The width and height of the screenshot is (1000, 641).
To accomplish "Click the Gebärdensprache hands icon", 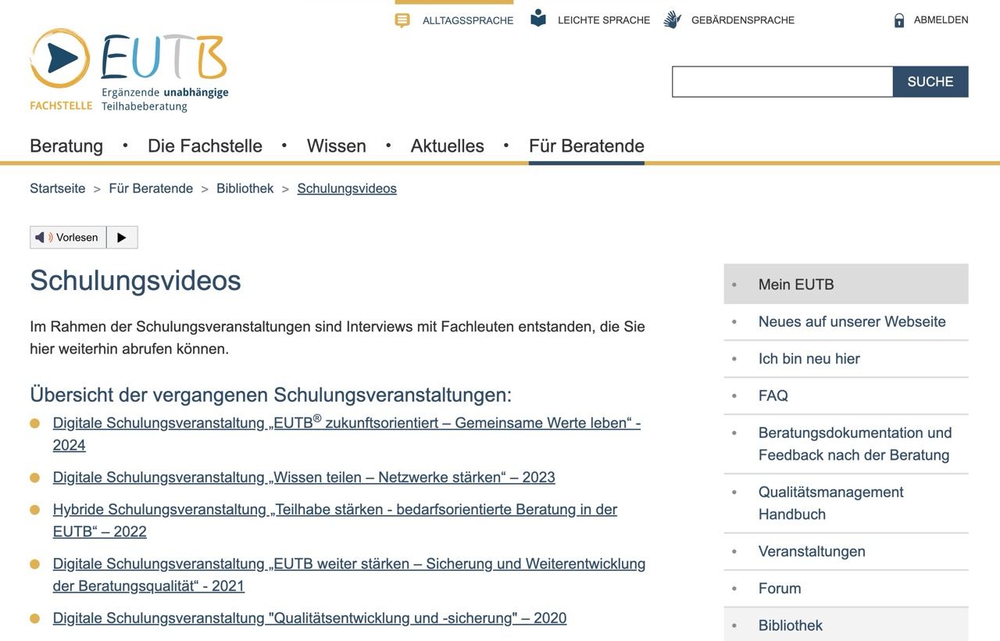I will [673, 20].
